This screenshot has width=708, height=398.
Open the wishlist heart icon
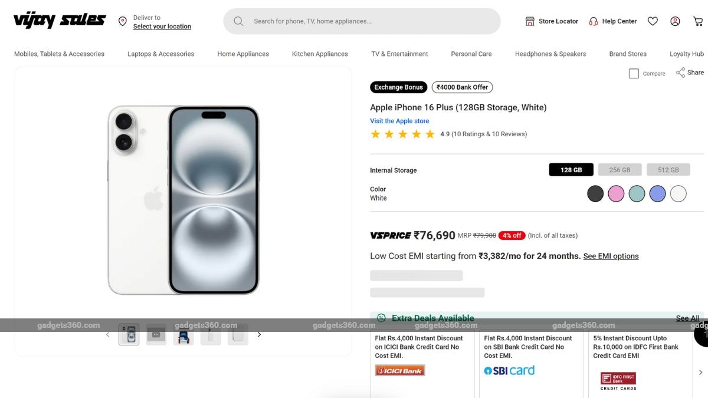(x=653, y=21)
